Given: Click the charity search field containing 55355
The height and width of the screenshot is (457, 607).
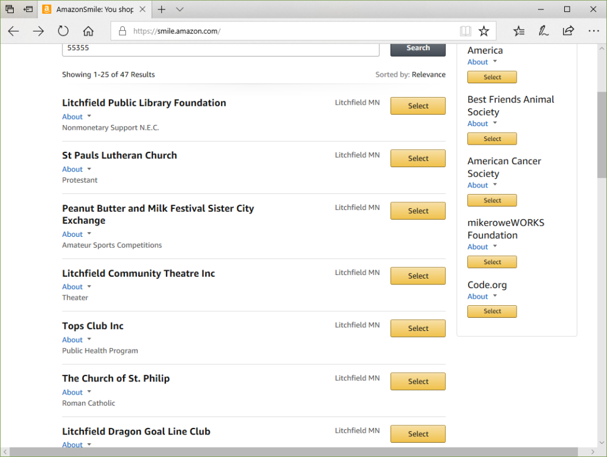Looking at the screenshot, I should (x=220, y=48).
